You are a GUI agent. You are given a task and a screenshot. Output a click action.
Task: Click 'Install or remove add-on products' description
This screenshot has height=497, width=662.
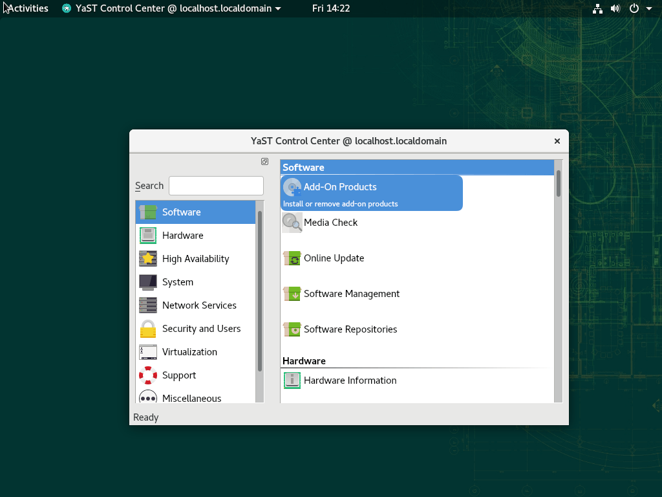[340, 204]
